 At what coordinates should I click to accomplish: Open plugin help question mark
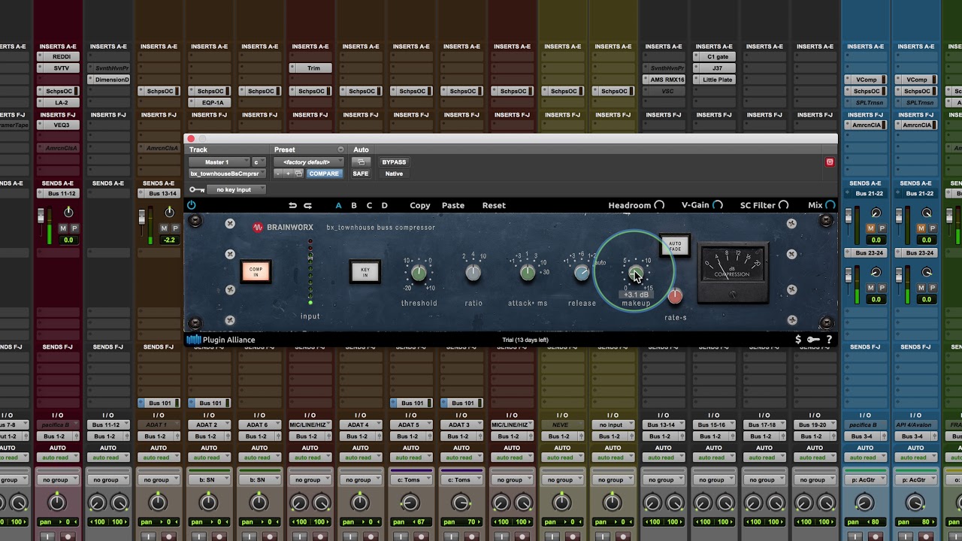click(829, 340)
